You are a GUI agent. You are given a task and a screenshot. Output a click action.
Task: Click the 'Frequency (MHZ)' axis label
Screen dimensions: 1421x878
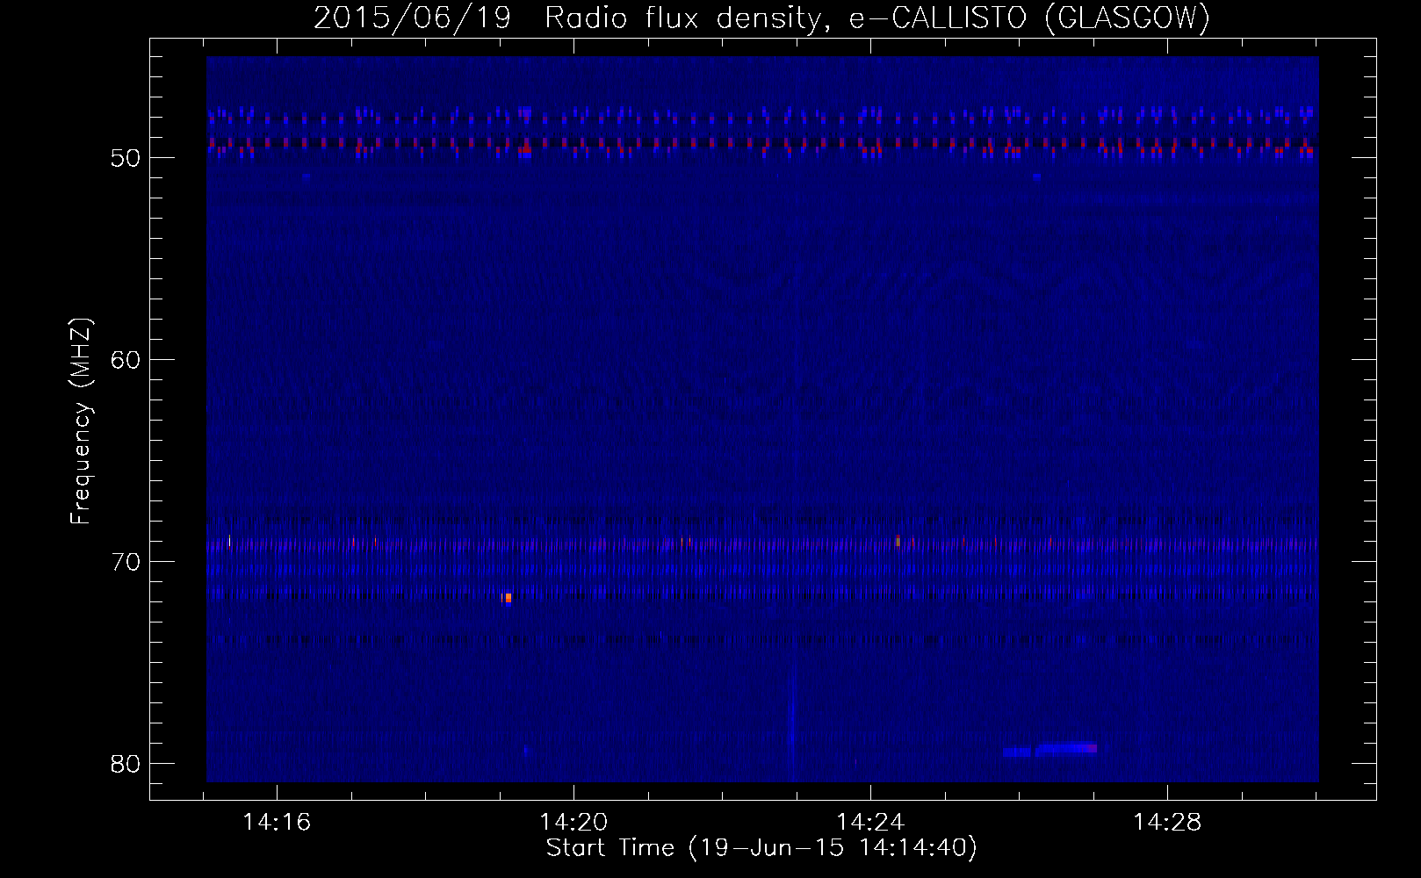82,421
